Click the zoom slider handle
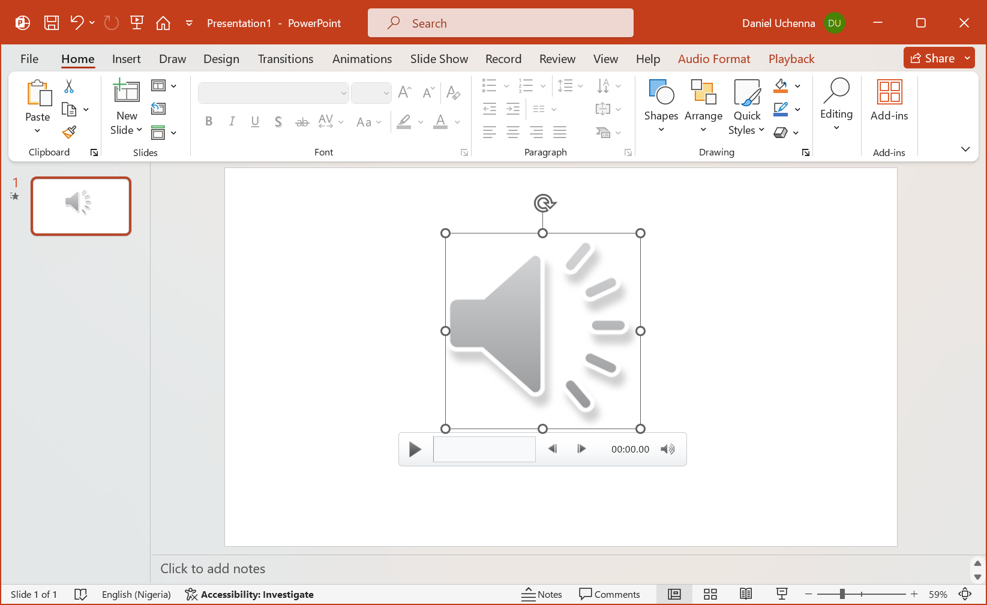Image resolution: width=987 pixels, height=605 pixels. tap(842, 594)
